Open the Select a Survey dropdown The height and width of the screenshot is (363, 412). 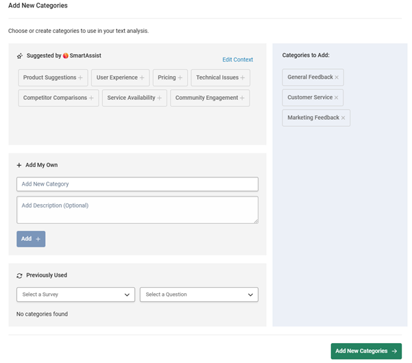(x=75, y=295)
